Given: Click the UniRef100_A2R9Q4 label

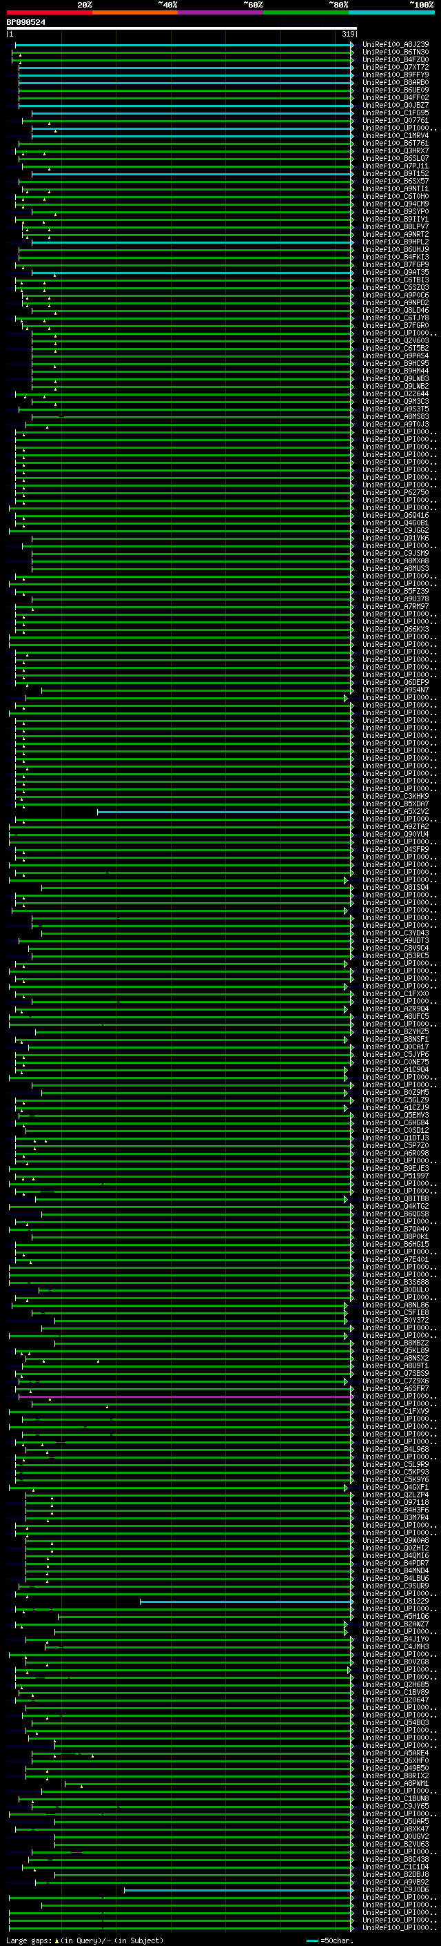Looking at the screenshot, I should (x=396, y=1009).
